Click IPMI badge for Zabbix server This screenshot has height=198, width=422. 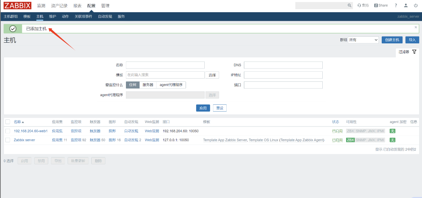381,140
